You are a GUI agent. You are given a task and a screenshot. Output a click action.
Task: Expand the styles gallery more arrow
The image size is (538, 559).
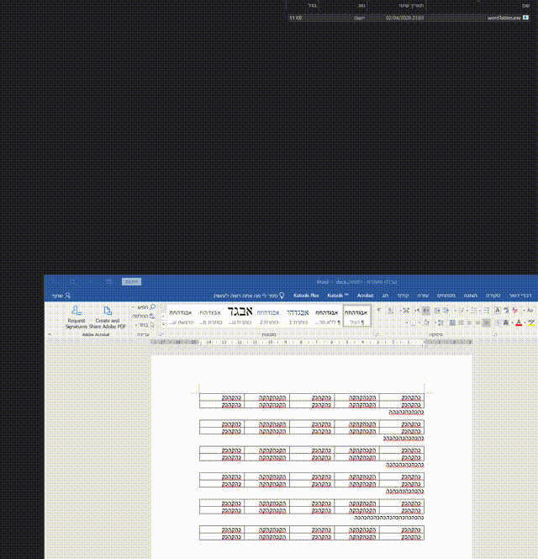point(163,324)
